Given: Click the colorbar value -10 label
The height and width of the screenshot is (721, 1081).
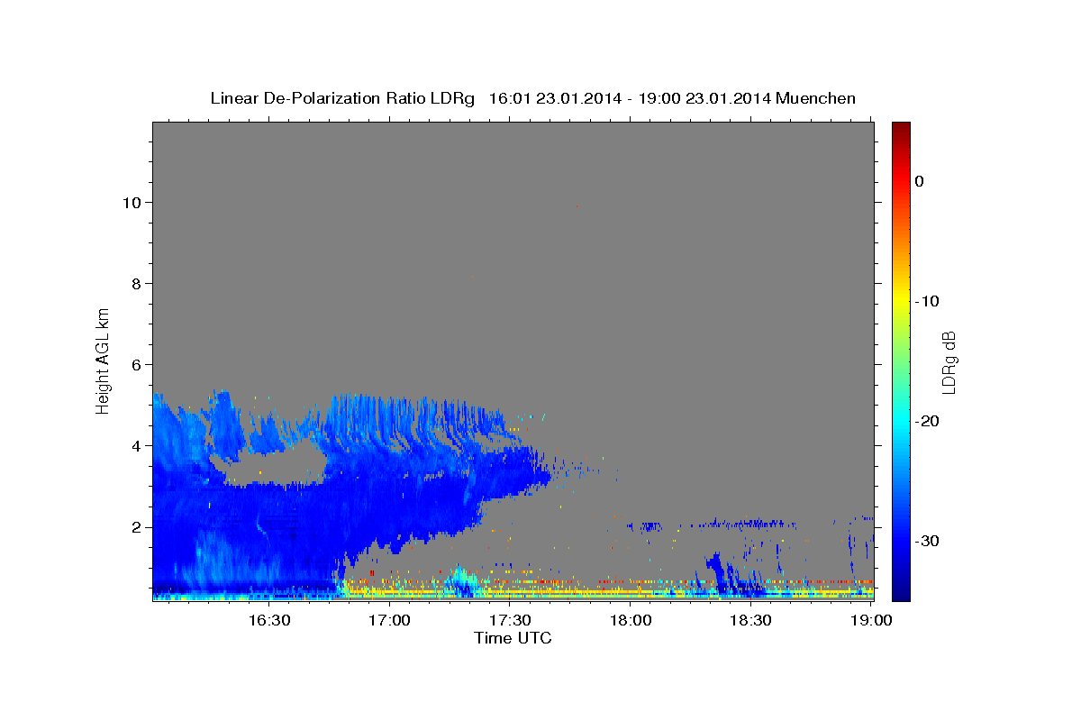Looking at the screenshot, I should [927, 301].
